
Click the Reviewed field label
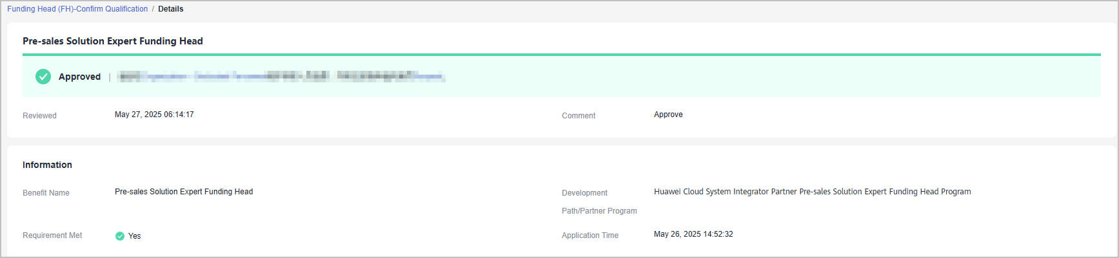click(x=39, y=116)
